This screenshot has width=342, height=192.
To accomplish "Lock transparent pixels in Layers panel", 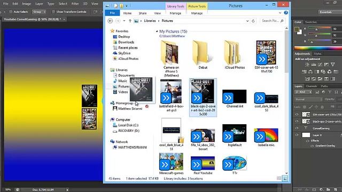I will tap(305, 107).
